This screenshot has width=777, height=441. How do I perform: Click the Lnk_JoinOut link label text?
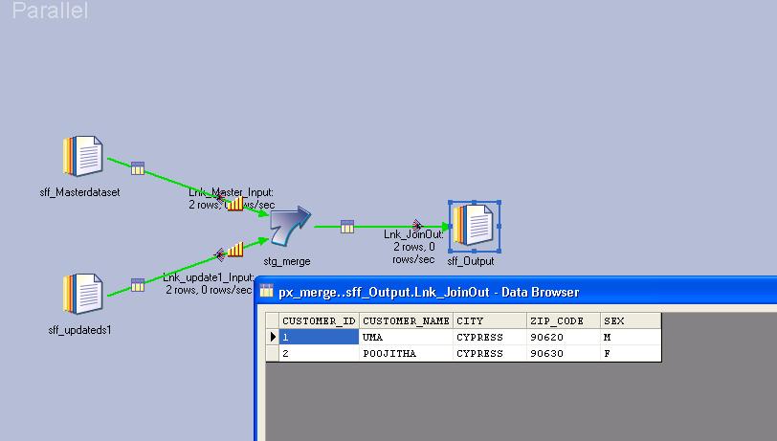click(413, 233)
